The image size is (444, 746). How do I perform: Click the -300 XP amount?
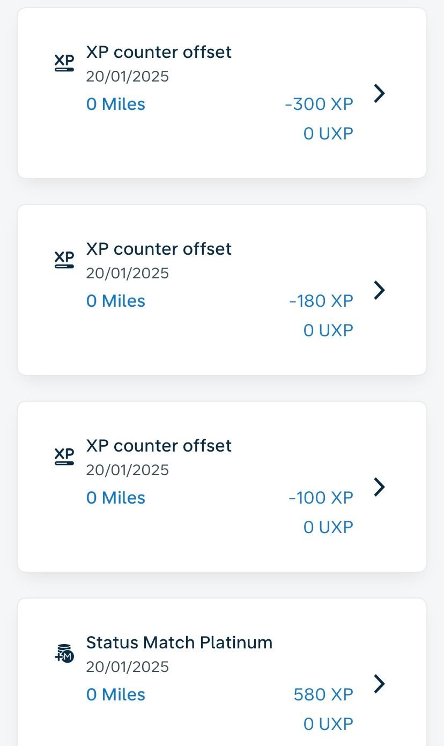pos(319,104)
